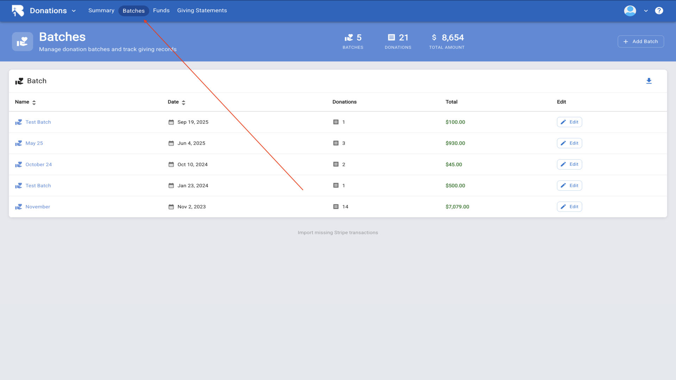The image size is (676, 380).
Task: Go to Giving Statements tab
Action: [202, 11]
